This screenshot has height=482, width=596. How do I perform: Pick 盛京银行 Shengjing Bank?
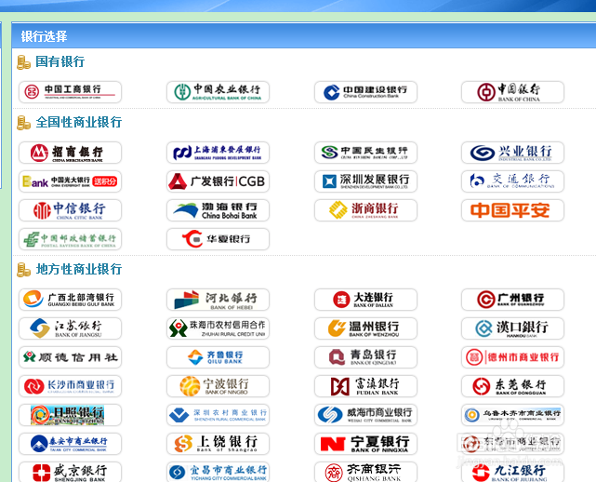(x=70, y=472)
